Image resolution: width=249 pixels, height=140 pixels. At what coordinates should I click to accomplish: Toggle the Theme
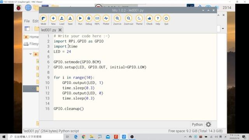pyautogui.click(x=139, y=20)
